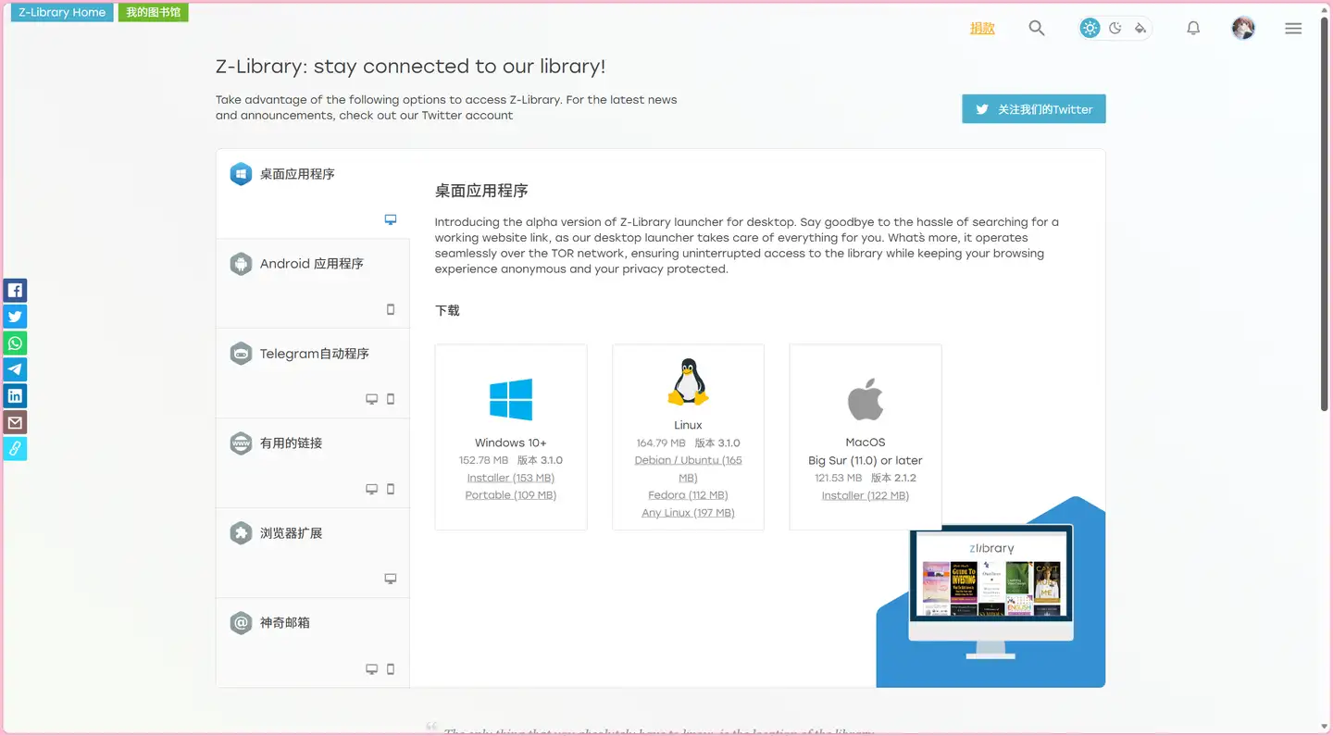Screen dimensions: 1333x736
Task: Click the Linux penguin icon
Action: point(688,382)
